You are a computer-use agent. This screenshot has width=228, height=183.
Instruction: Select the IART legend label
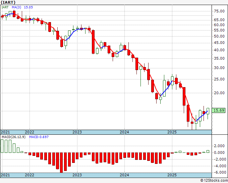[x=5, y=7]
